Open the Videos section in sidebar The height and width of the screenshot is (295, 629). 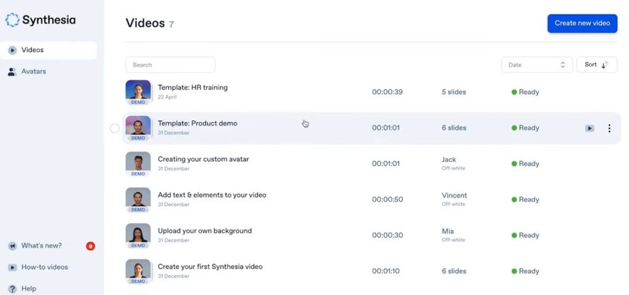click(x=49, y=50)
